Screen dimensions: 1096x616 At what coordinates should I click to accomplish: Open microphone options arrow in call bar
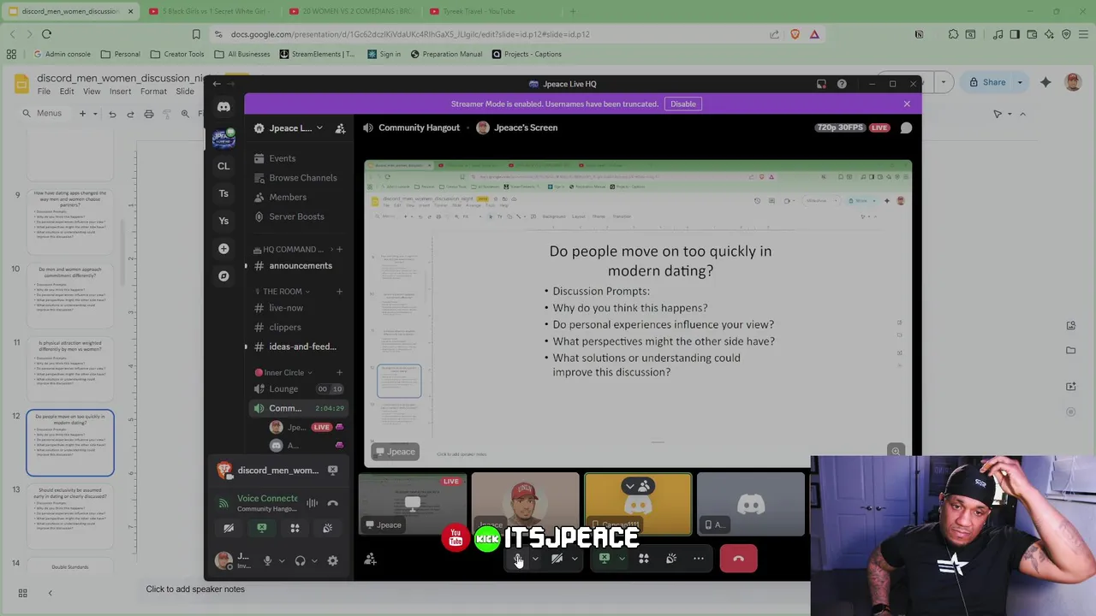point(535,559)
